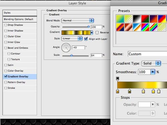
Task: Click the Scale slider handle
Action: click(x=71, y=55)
